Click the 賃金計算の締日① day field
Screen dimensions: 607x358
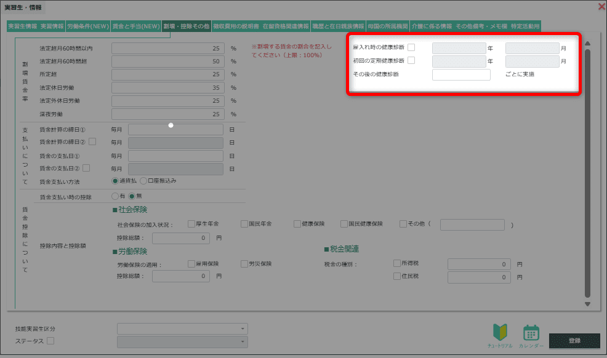[175, 130]
